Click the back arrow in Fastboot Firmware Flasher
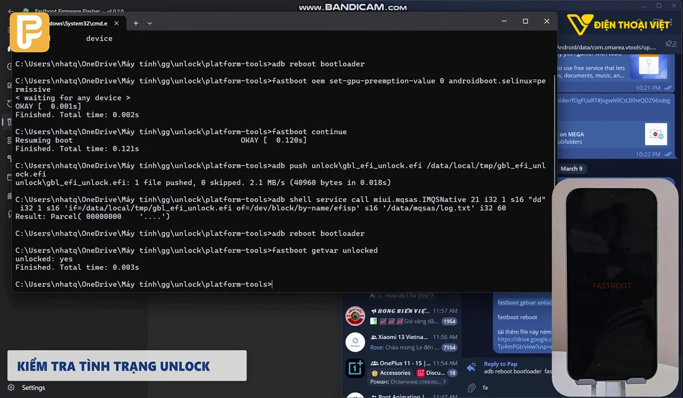Screen dimensions: 683x398 (x=11, y=11)
